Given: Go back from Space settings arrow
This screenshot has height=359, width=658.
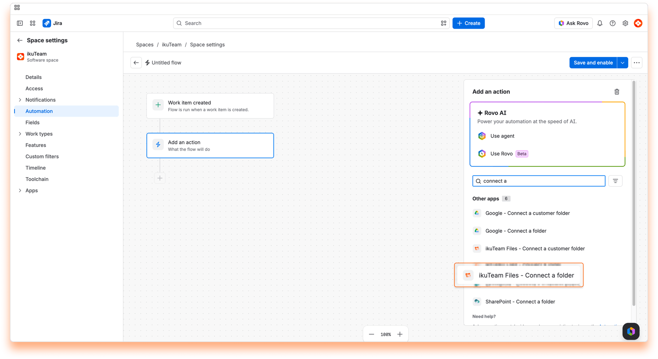Looking at the screenshot, I should (20, 40).
